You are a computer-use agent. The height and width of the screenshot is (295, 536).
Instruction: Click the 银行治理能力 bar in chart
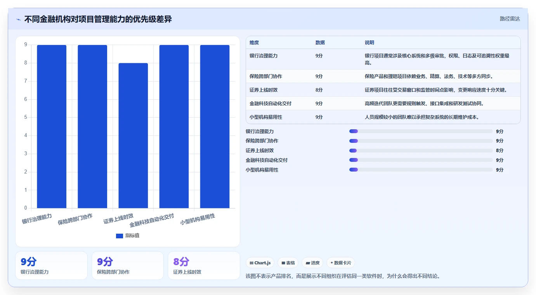point(52,127)
